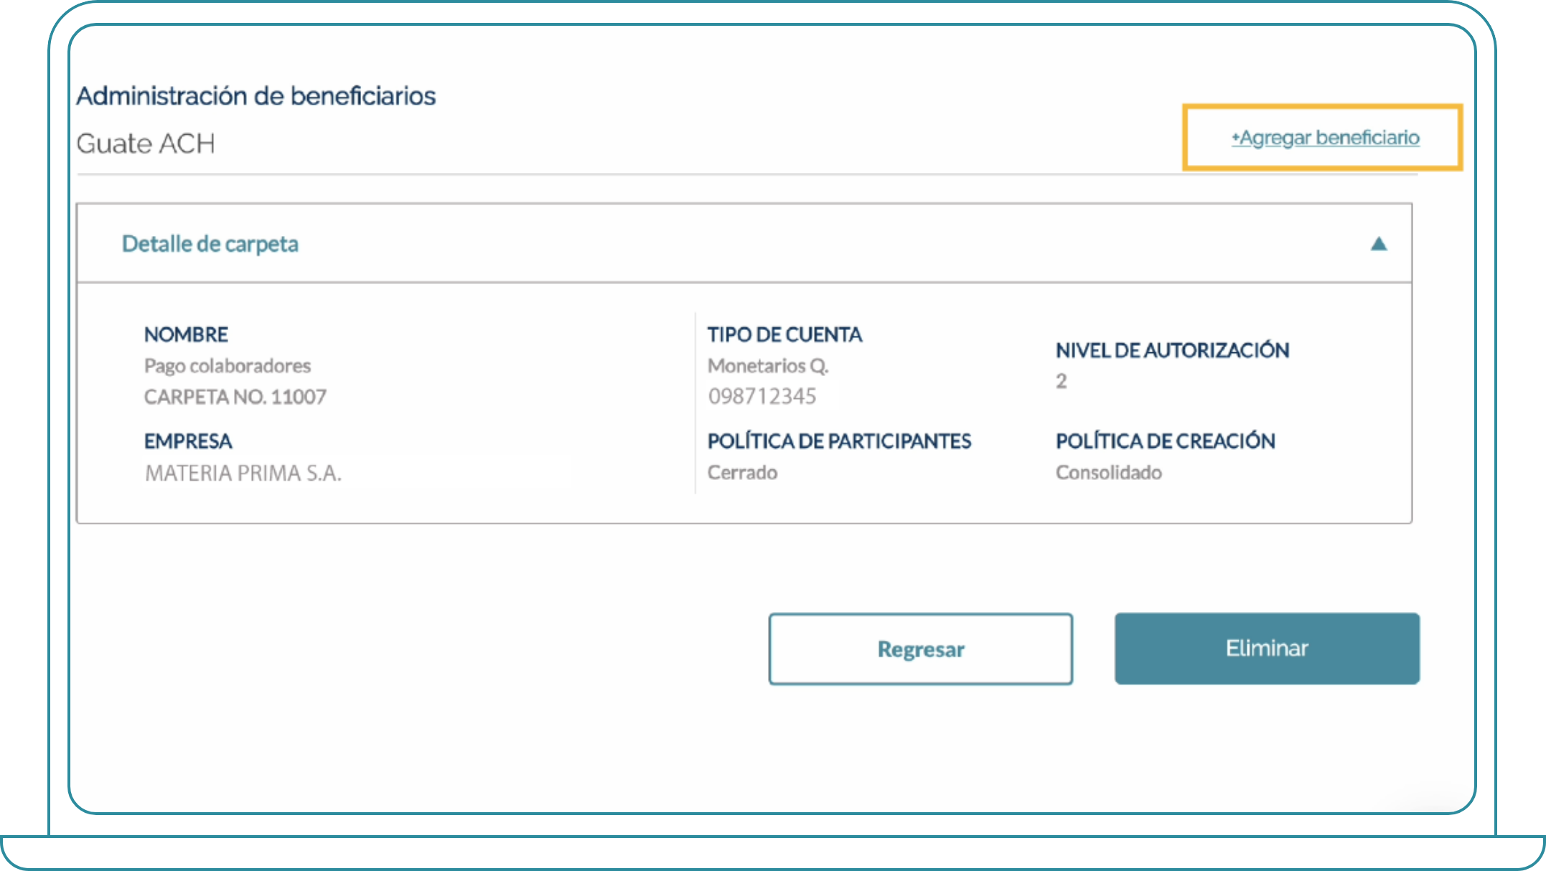Click the EMPRESA field label

click(x=188, y=441)
